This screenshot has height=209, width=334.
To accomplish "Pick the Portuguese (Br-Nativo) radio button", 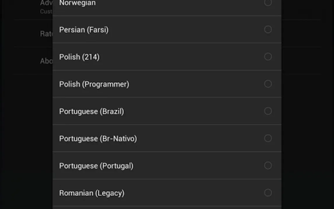I will [x=268, y=138].
